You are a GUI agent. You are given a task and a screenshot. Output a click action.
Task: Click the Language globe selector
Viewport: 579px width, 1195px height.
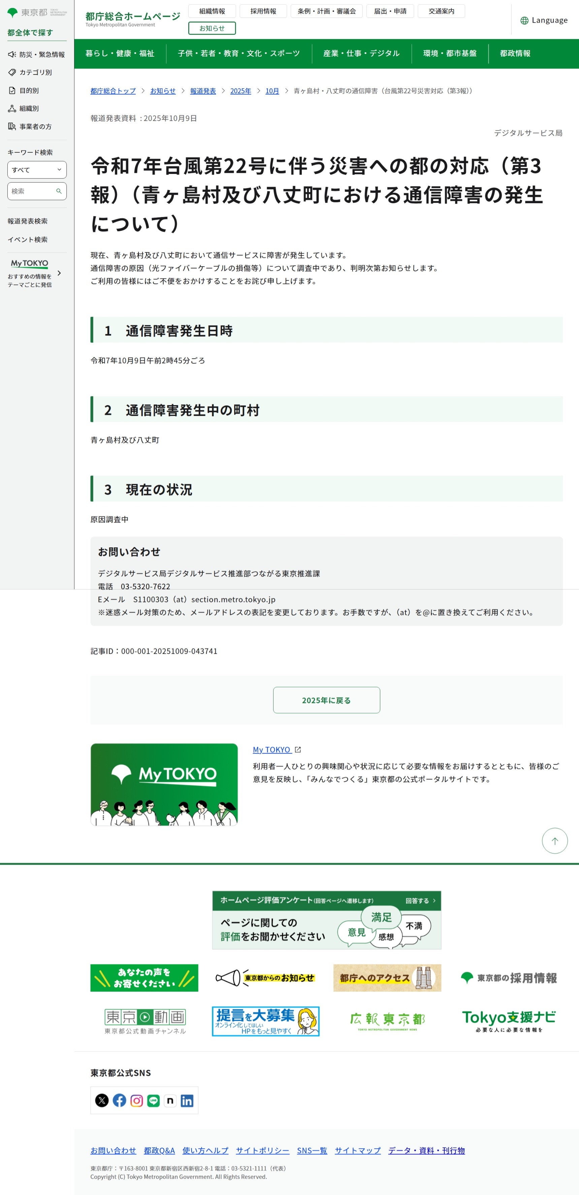(x=544, y=20)
